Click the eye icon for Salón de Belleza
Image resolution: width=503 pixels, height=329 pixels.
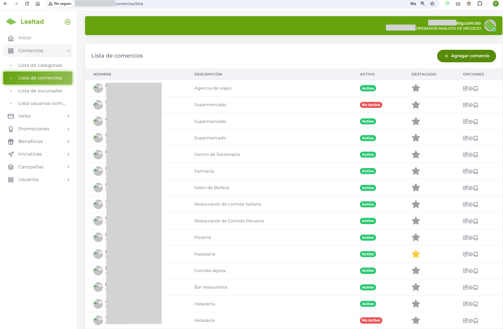[x=470, y=188]
